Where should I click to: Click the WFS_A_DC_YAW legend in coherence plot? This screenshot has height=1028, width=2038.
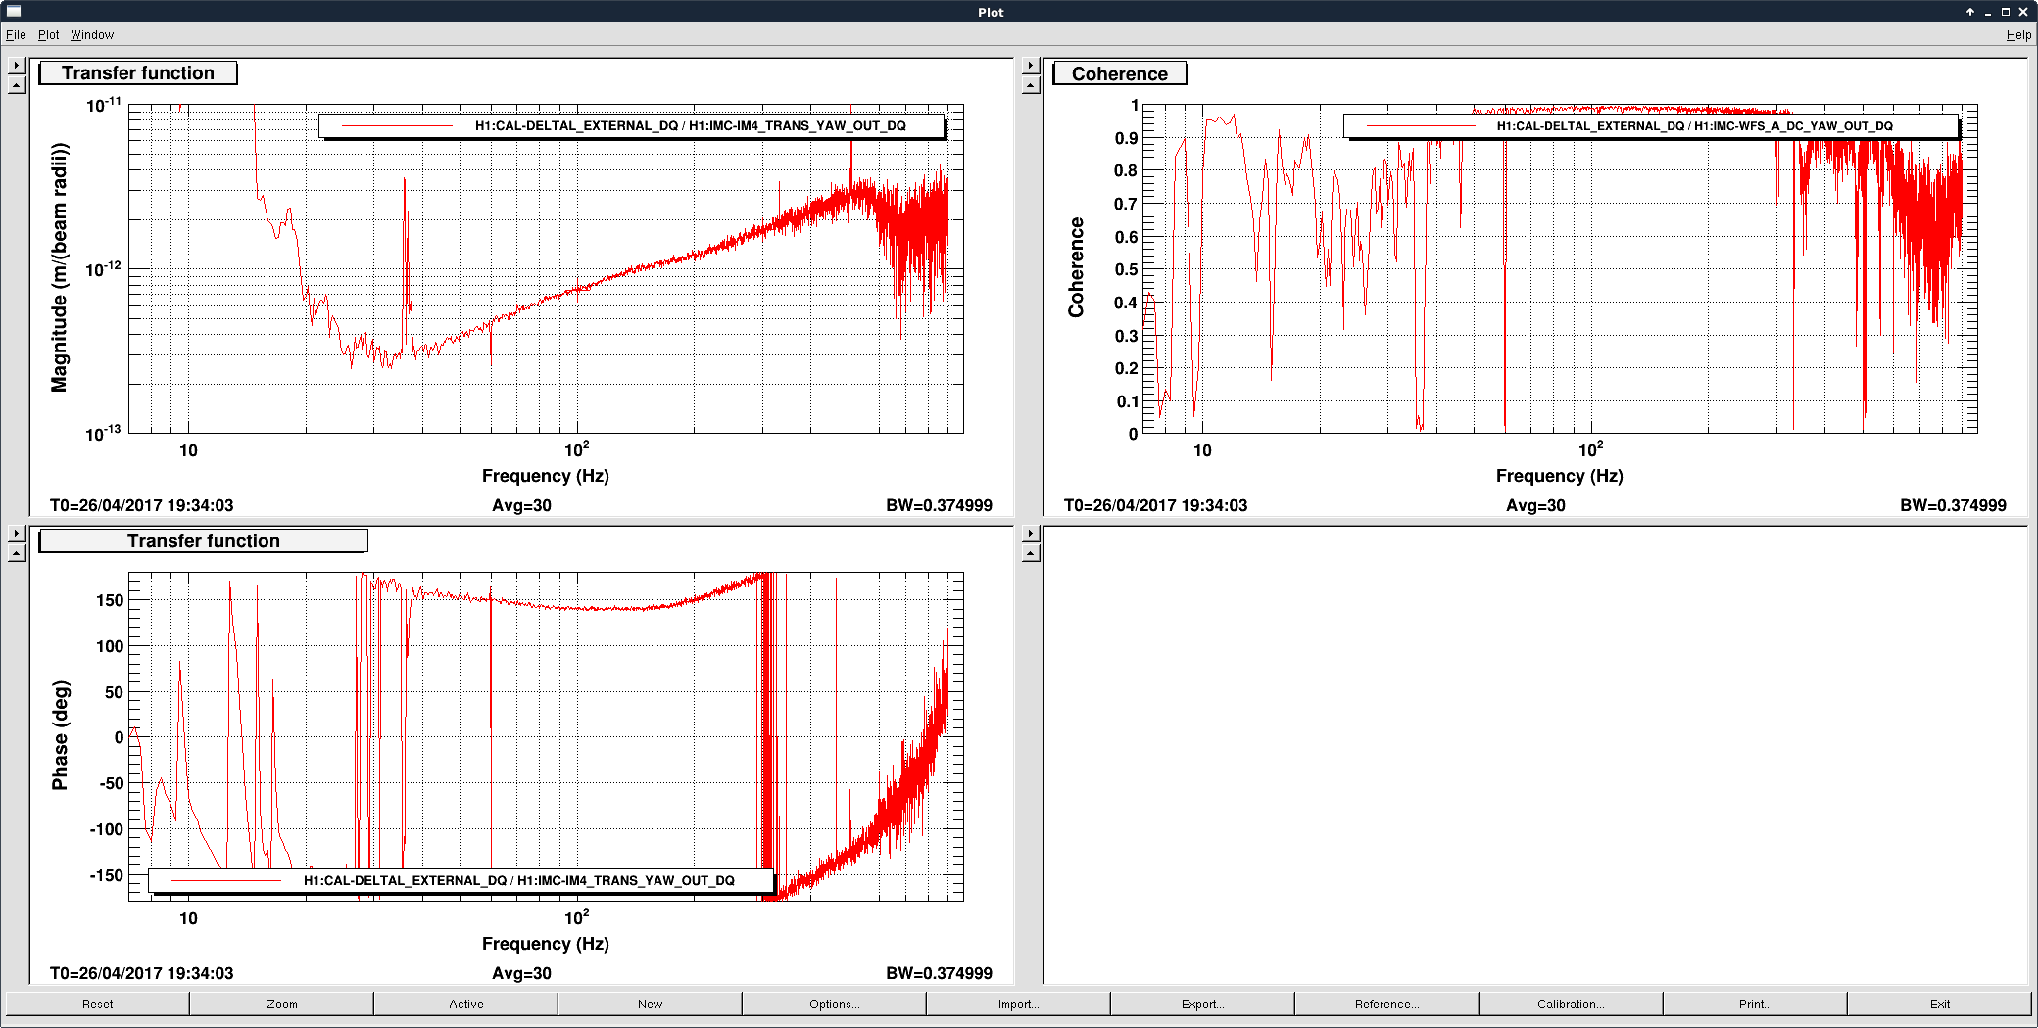(1652, 126)
